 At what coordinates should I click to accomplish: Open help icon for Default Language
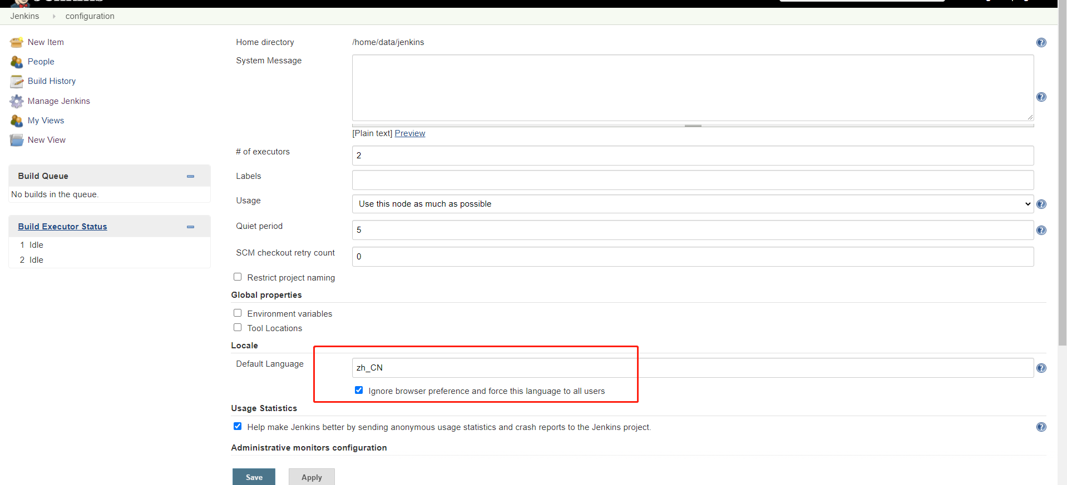1041,368
